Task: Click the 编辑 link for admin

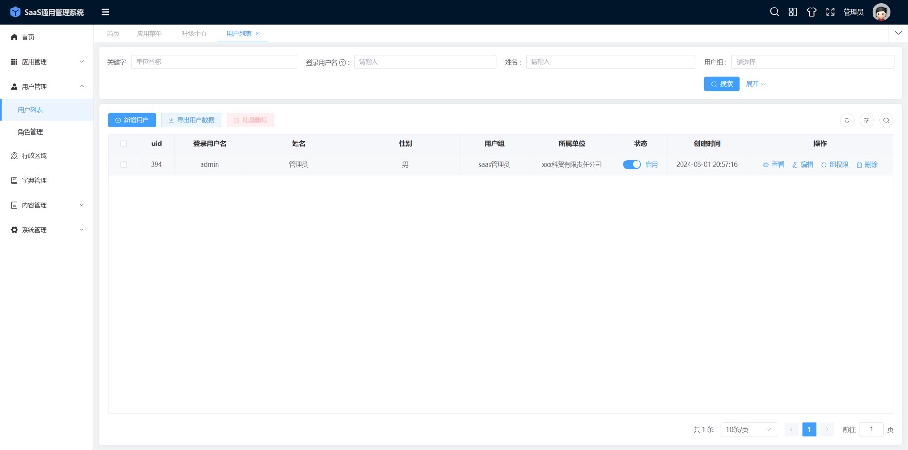Action: tap(803, 164)
